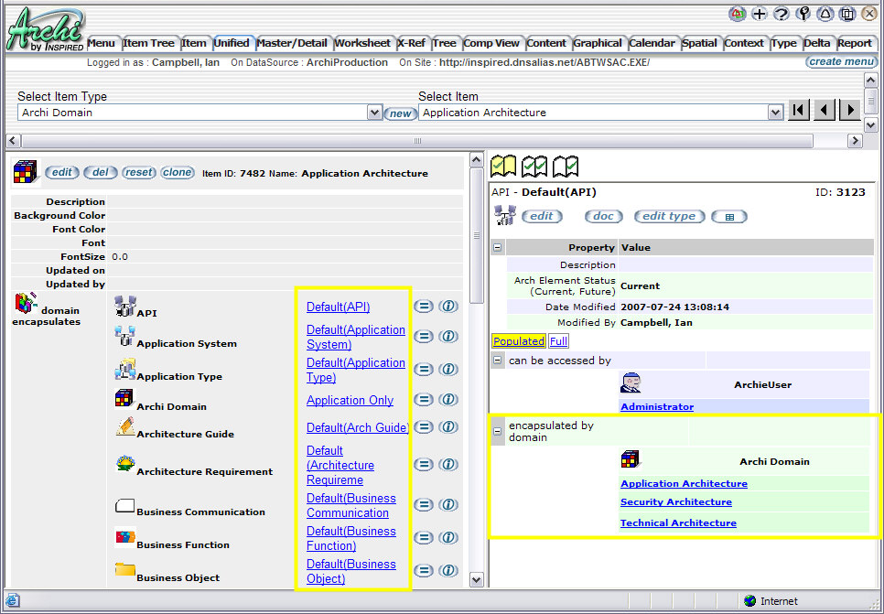Click the plus icon in top toolbar

760,14
